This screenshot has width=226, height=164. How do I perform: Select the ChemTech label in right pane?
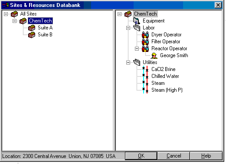(x=145, y=14)
